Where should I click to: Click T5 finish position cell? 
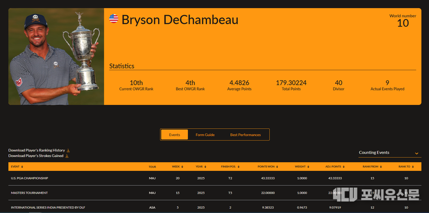[230, 193]
